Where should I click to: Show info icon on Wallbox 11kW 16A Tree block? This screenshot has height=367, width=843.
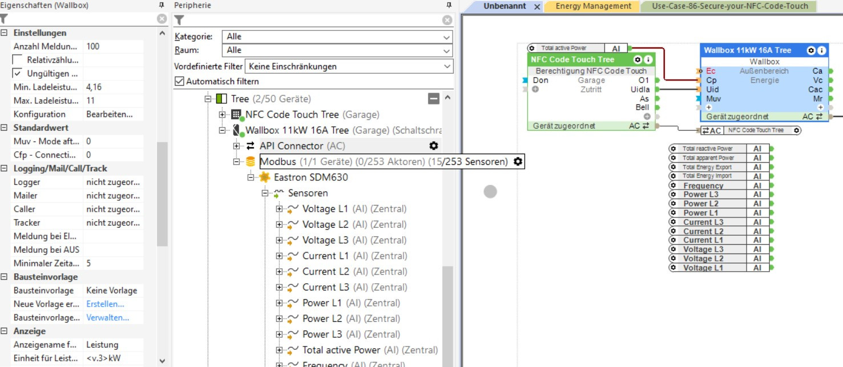click(x=821, y=50)
